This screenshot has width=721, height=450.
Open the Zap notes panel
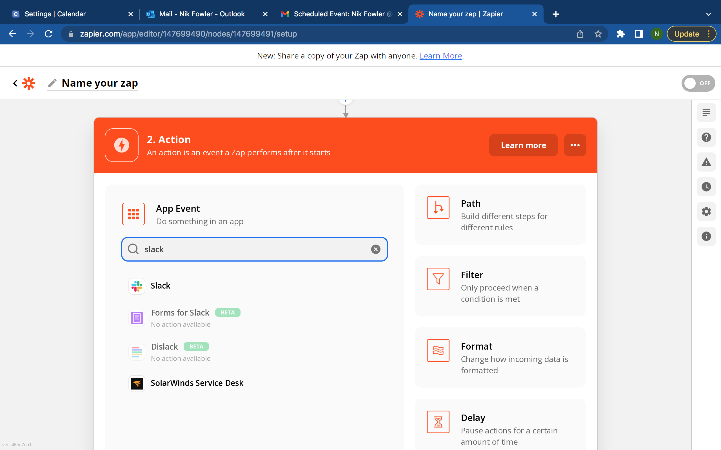[x=706, y=112]
